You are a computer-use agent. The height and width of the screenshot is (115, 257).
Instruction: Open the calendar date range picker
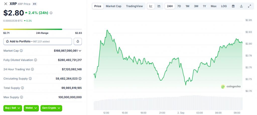233,6
